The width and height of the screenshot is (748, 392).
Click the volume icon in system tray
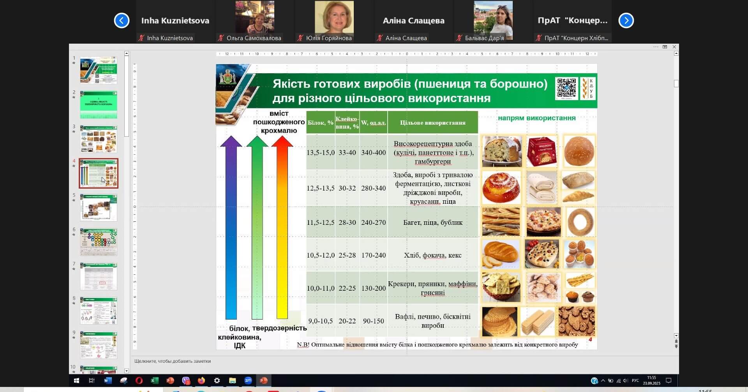(625, 381)
